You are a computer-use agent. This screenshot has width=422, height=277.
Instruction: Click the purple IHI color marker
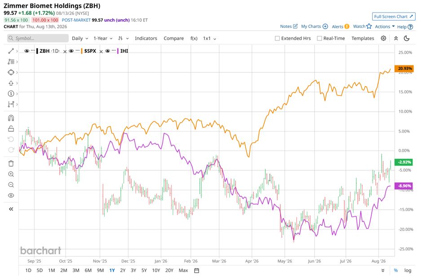coord(118,51)
